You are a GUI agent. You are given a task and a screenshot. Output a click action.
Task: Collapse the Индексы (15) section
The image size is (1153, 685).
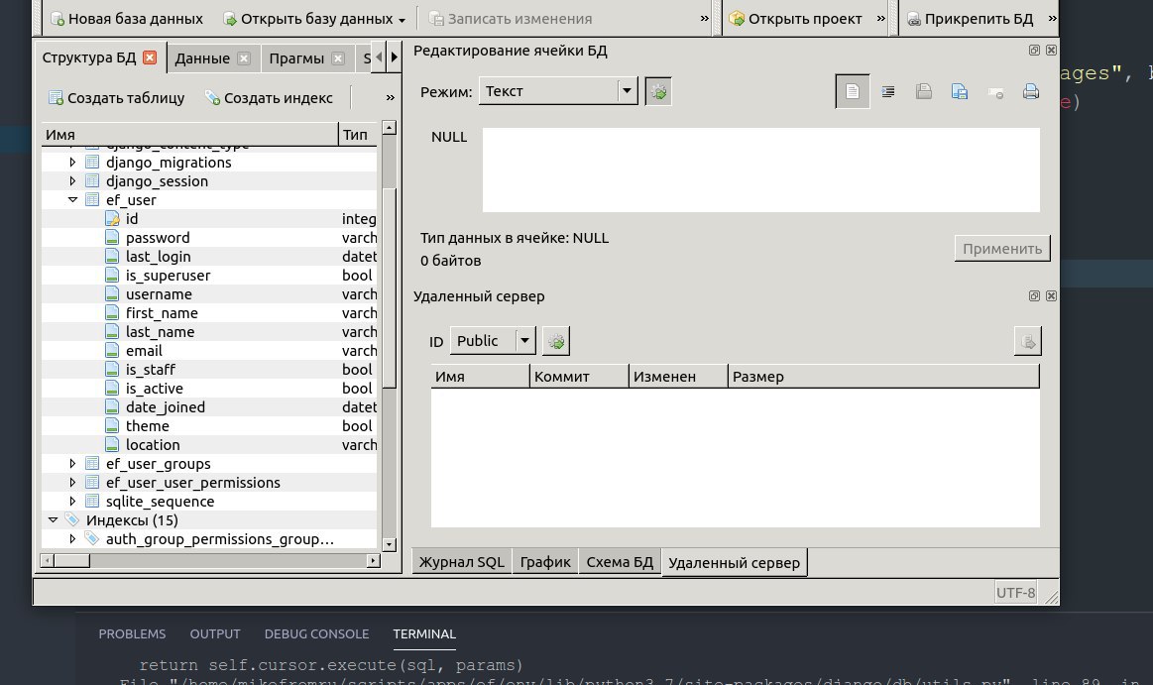(53, 519)
